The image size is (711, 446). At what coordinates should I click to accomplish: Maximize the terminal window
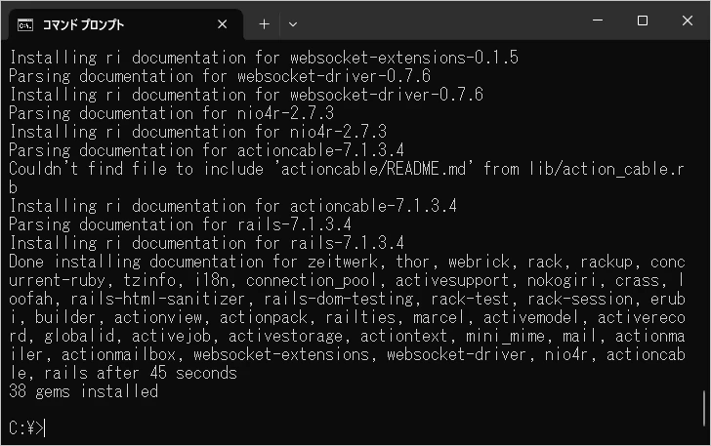643,21
